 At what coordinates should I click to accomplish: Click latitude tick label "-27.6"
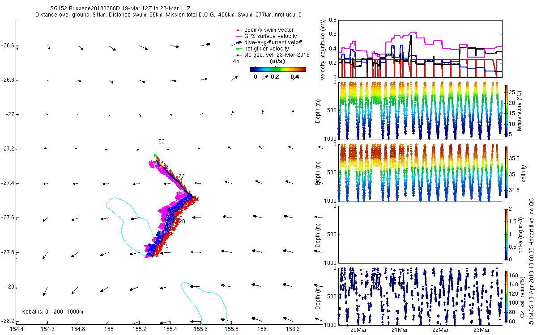(x=7, y=218)
